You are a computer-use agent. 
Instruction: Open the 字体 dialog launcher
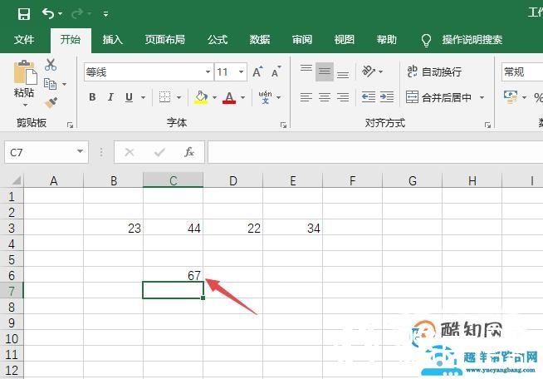(x=284, y=126)
